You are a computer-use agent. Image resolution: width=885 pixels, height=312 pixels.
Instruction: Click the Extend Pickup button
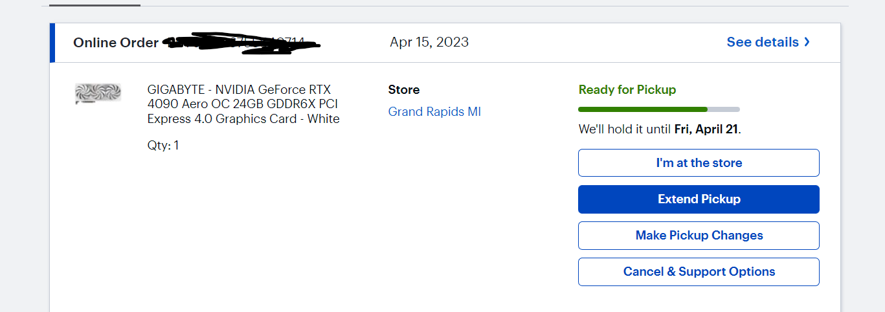[x=699, y=199]
